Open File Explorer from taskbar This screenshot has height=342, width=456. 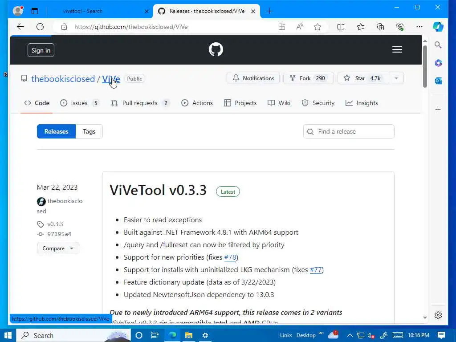[x=189, y=335]
